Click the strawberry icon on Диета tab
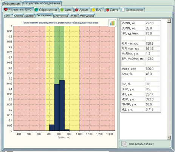 [x=107, y=10]
